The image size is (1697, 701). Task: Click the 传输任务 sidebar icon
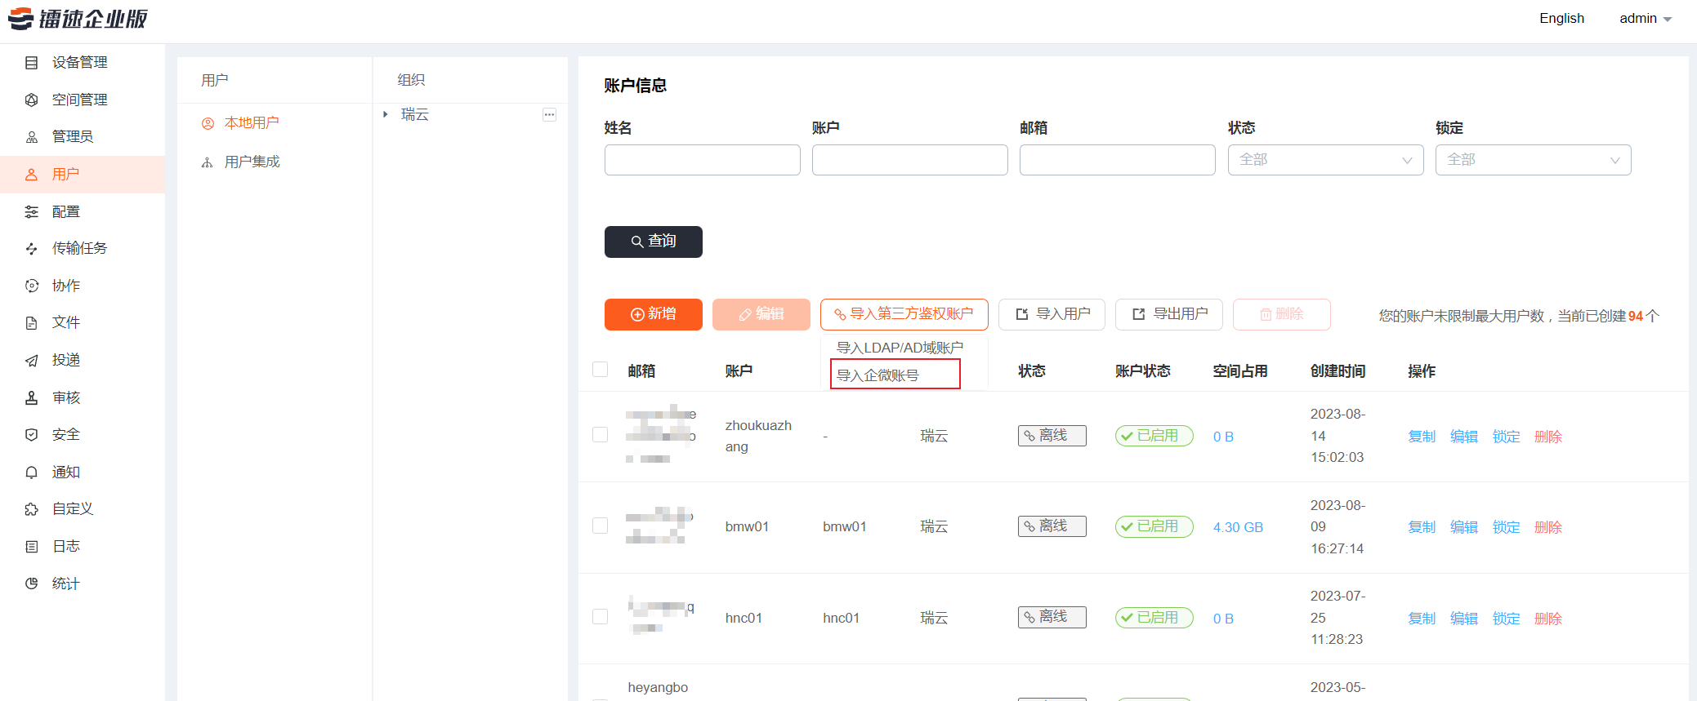coord(32,249)
